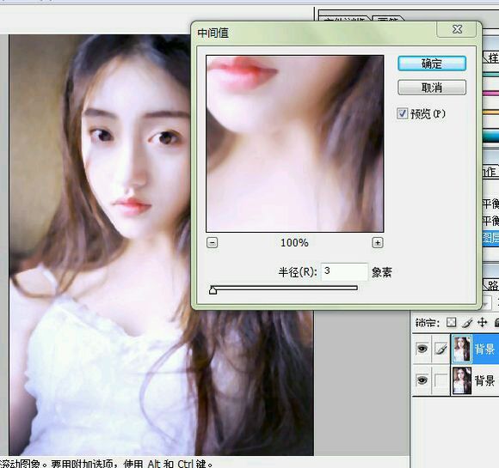The width and height of the screenshot is (499, 468).
Task: Enable lock position move icon
Action: [482, 323]
